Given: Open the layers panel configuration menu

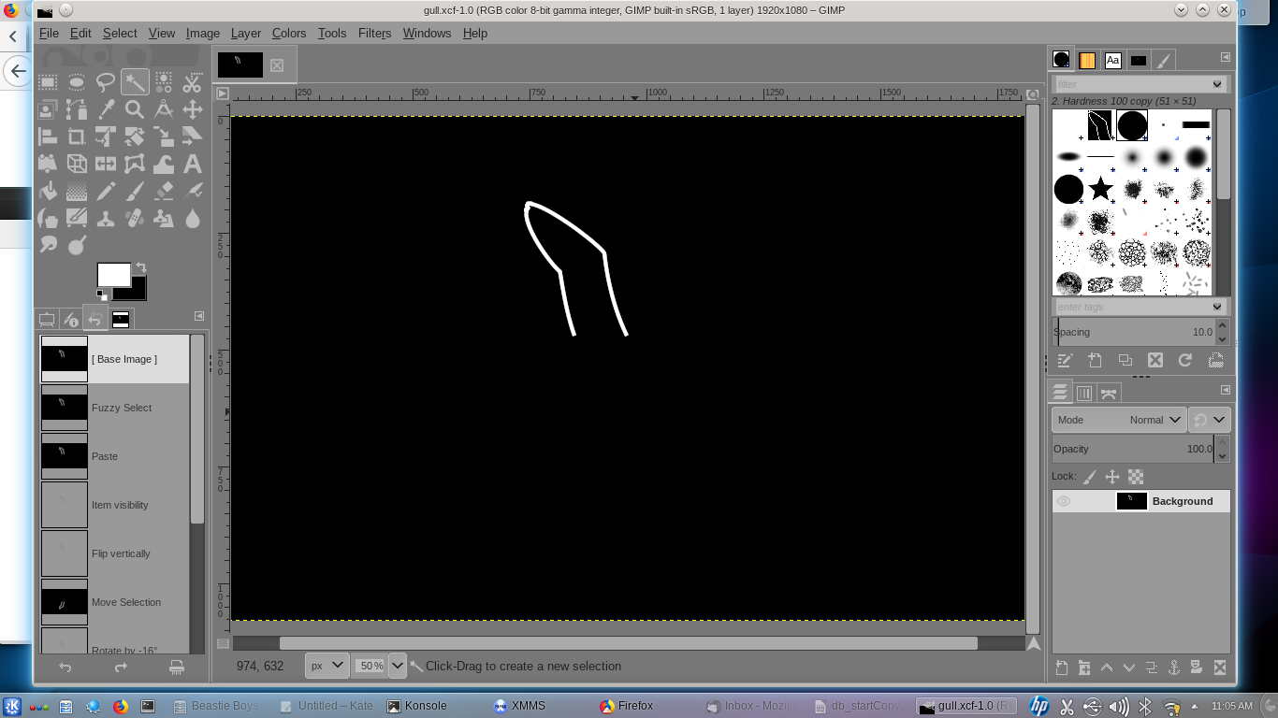Looking at the screenshot, I should [1226, 390].
